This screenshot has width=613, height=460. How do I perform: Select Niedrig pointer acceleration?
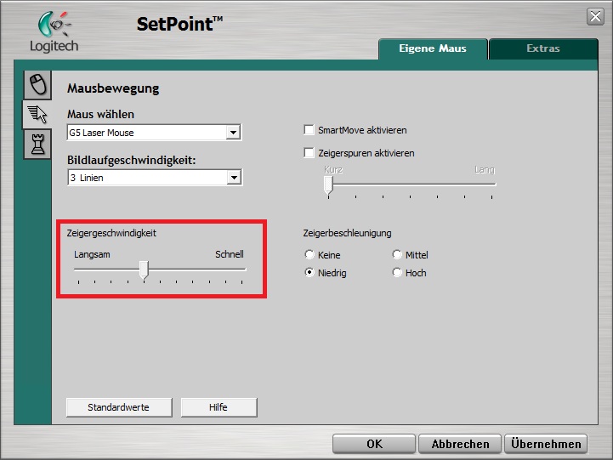coord(309,272)
